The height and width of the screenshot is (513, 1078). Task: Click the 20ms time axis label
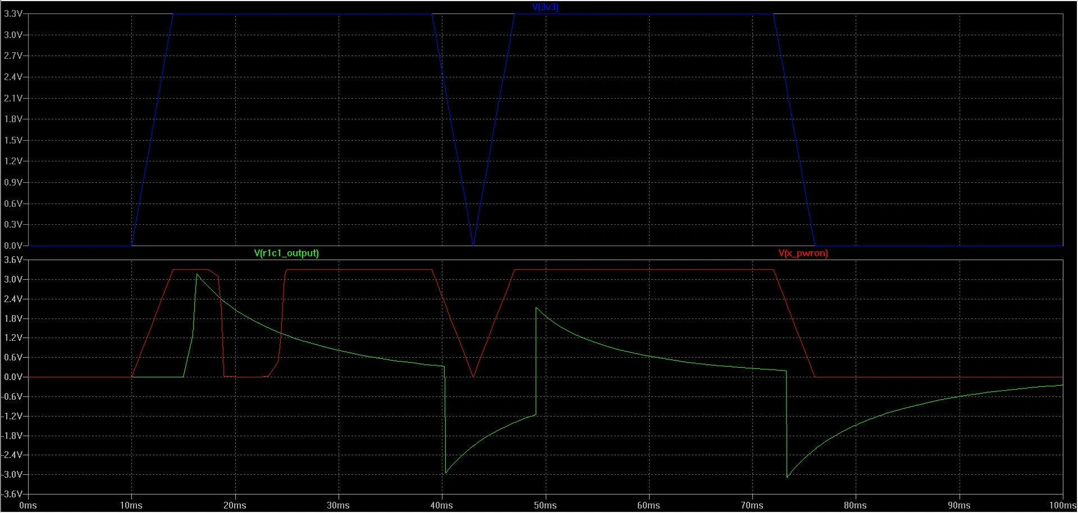[x=235, y=505]
